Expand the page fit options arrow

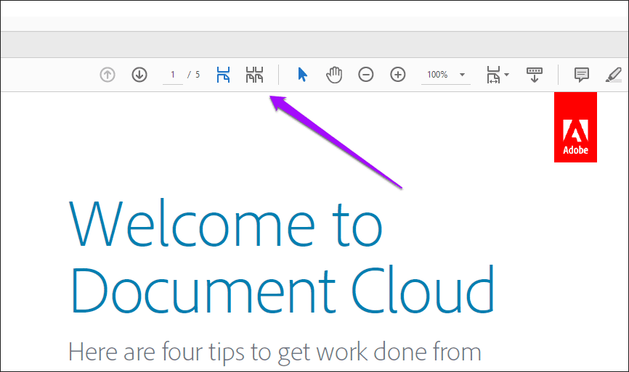tap(507, 75)
